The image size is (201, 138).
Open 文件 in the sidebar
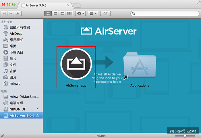[x=22, y=65]
